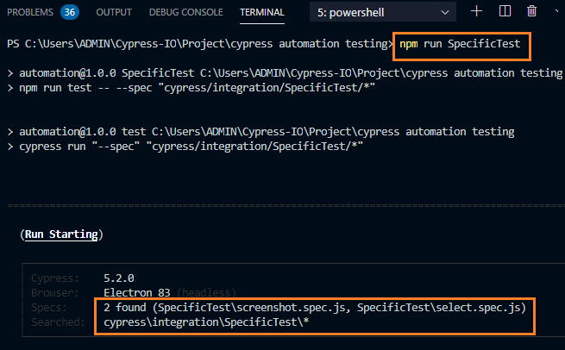
Task: Click the 'automation@1.0.0 SpecificTest' output line
Action: tap(285, 73)
